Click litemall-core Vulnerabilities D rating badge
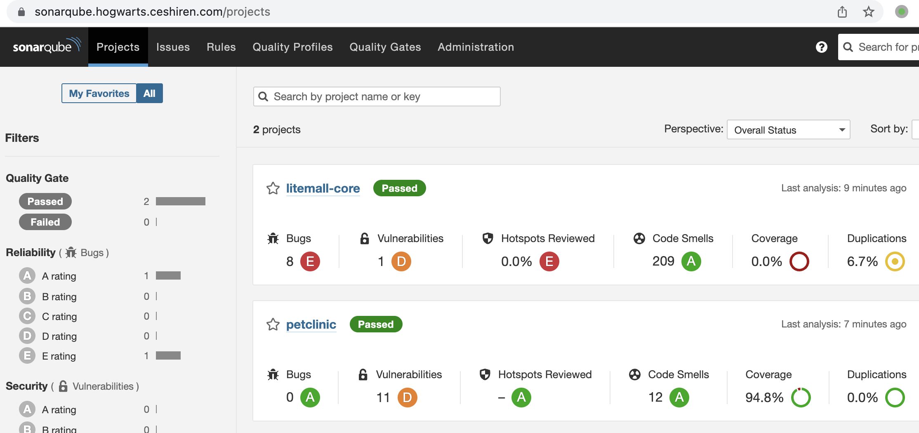Image resolution: width=919 pixels, height=433 pixels. coord(401,261)
